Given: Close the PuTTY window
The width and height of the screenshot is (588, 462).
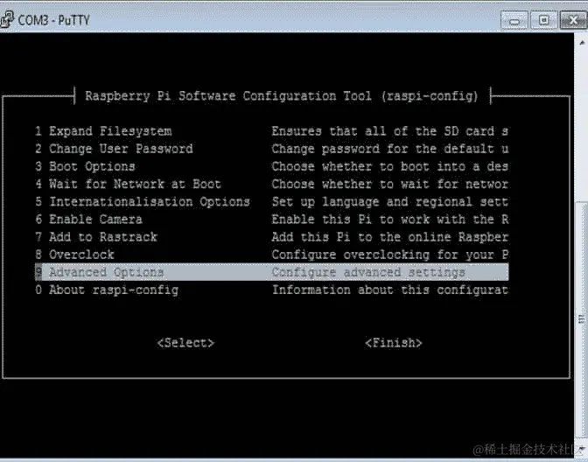Looking at the screenshot, I should [x=573, y=20].
